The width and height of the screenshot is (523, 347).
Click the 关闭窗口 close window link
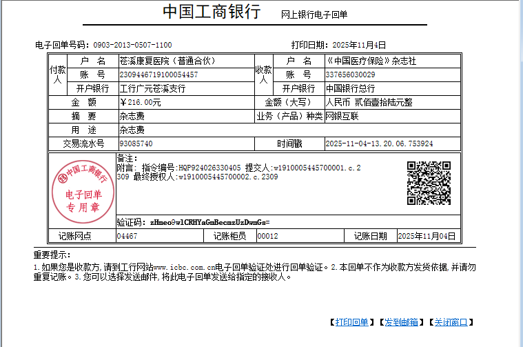451,322
